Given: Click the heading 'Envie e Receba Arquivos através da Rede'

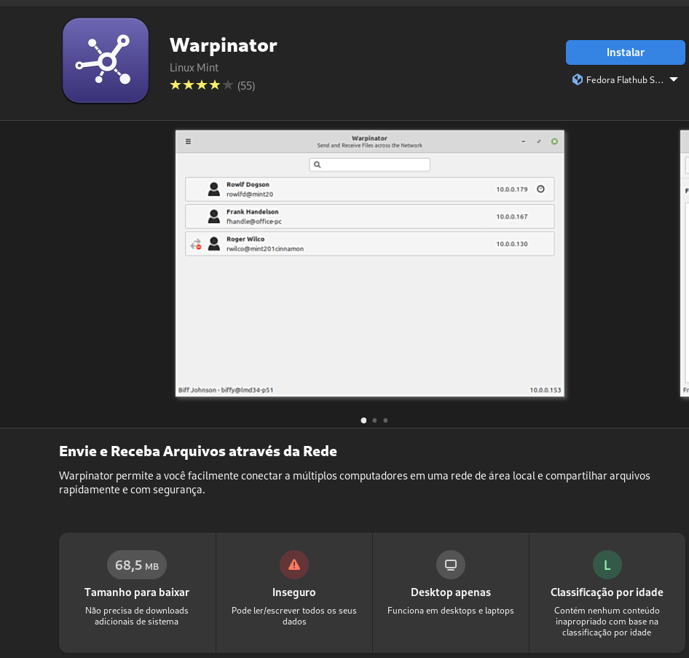Looking at the screenshot, I should [x=198, y=451].
